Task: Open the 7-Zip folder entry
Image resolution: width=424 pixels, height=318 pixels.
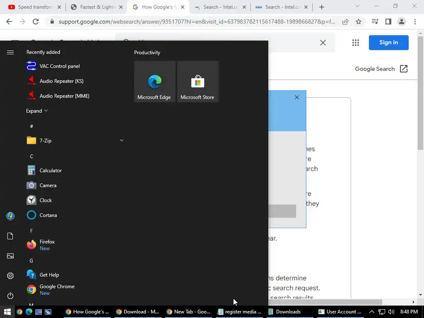Action: (x=75, y=141)
